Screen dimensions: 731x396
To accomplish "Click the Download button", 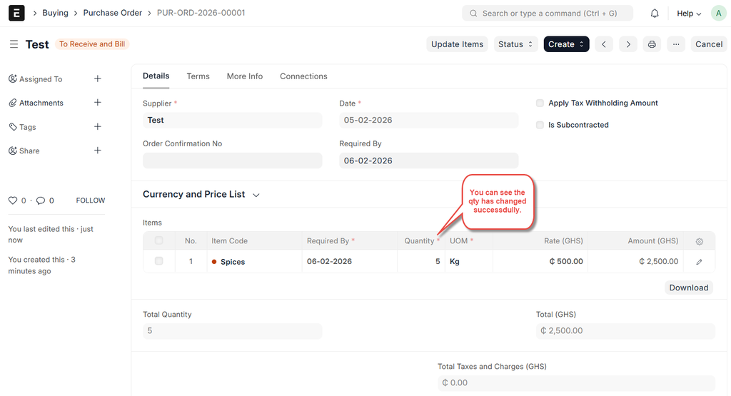I will coord(688,288).
